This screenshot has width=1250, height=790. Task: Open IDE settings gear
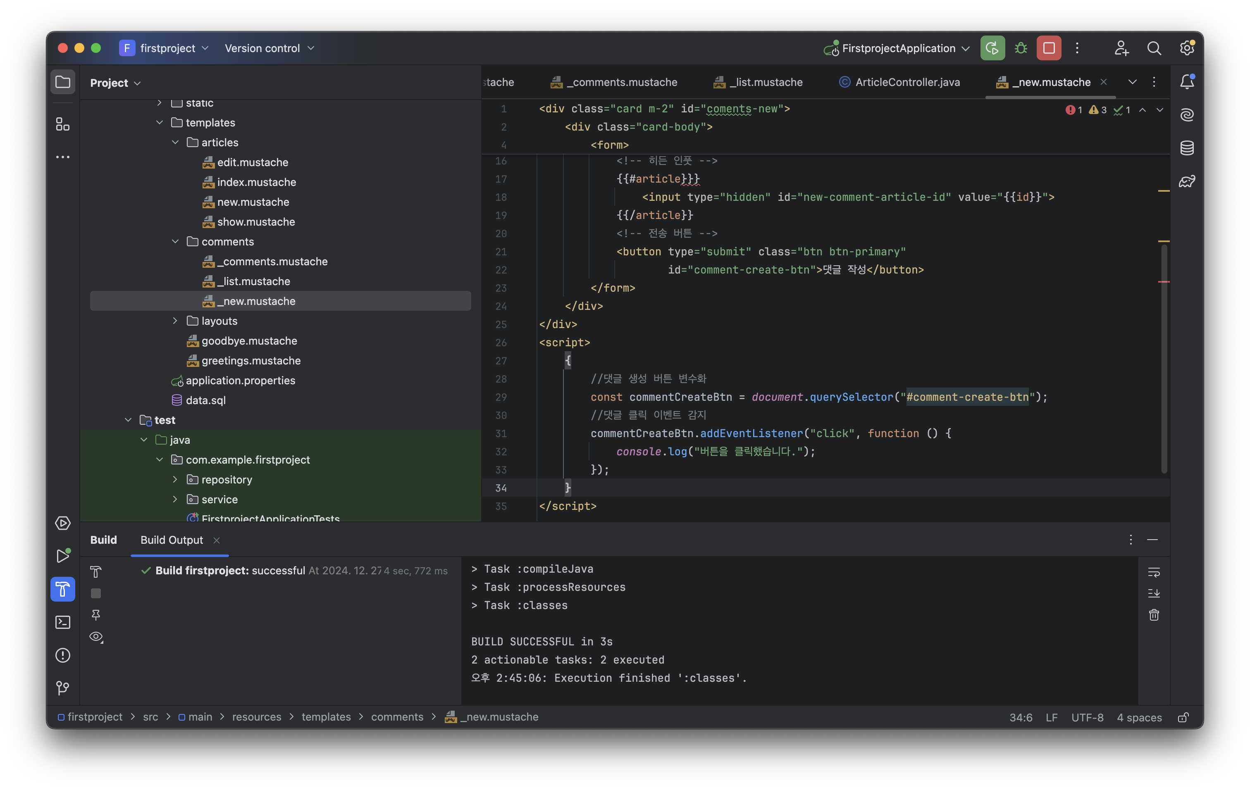tap(1187, 48)
